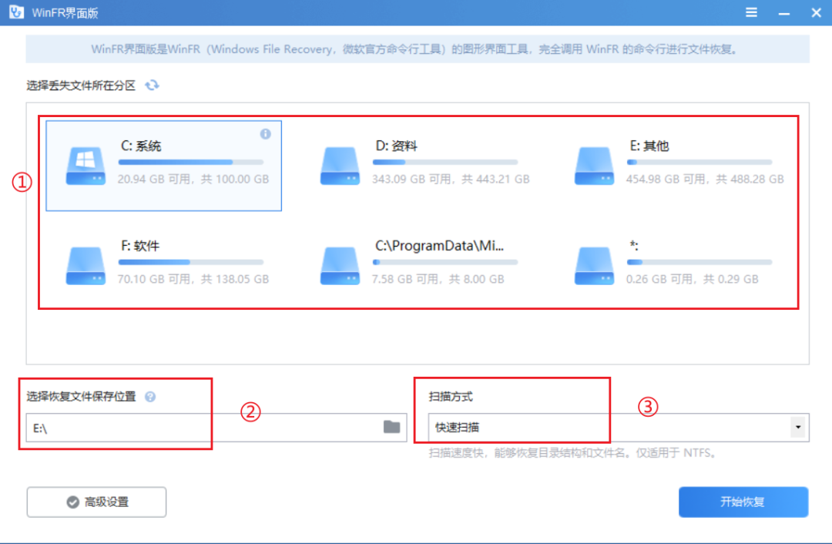Open the hamburger menu in title bar
The image size is (832, 544).
tap(751, 12)
